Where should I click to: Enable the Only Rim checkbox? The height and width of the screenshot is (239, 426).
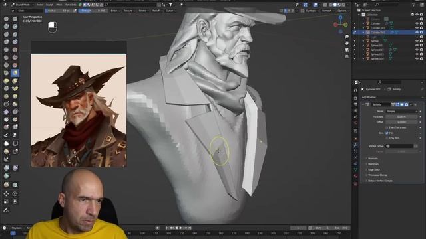coord(387,138)
